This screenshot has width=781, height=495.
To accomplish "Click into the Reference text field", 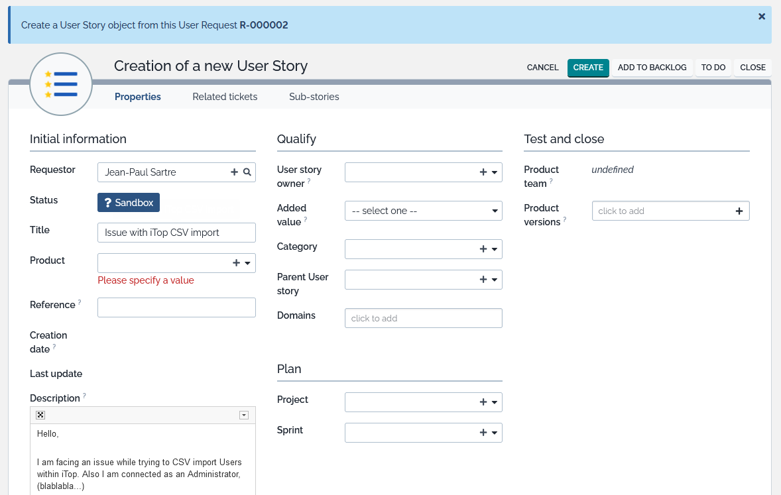I will pos(176,307).
